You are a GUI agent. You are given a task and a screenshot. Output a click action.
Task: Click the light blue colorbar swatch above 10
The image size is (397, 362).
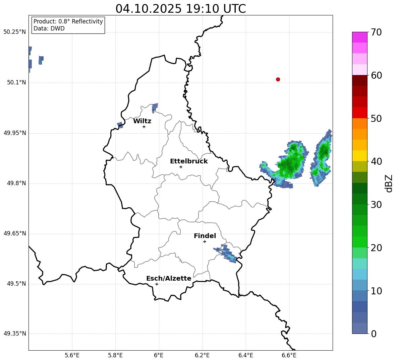[359, 285]
